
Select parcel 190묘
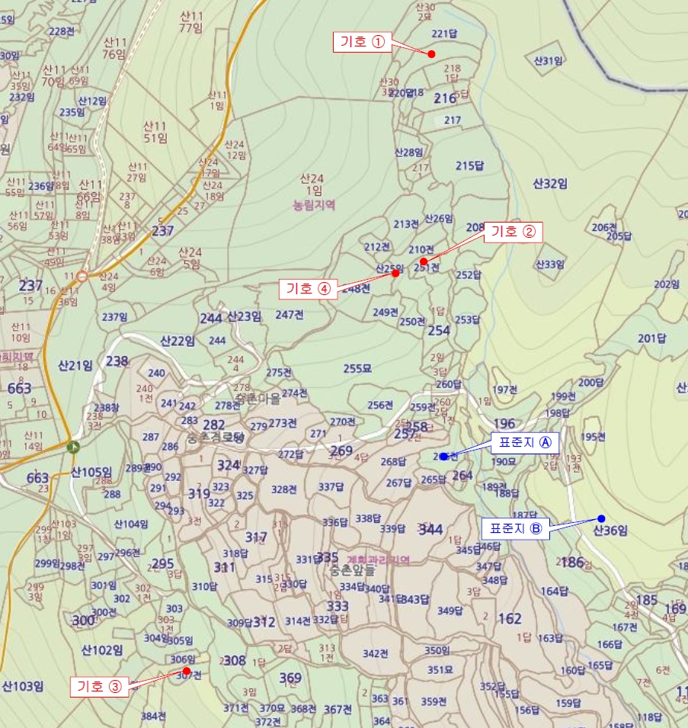(504, 462)
